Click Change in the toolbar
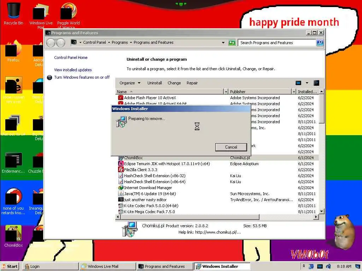 pyautogui.click(x=174, y=83)
